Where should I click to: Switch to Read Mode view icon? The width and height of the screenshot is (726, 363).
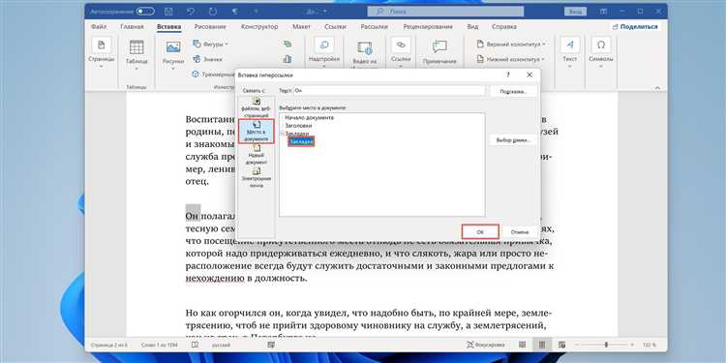(523, 345)
